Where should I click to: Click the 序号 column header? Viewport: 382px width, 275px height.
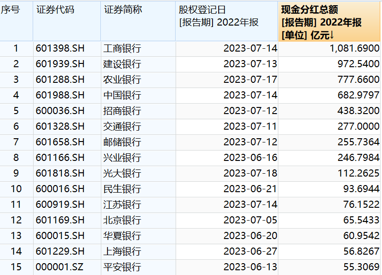point(16,21)
